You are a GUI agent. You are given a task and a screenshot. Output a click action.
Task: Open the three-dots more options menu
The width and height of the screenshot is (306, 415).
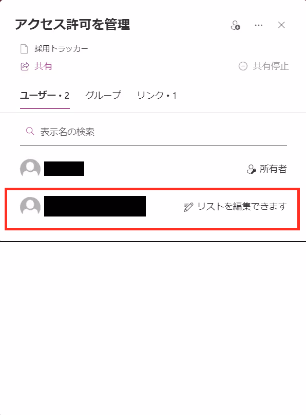(x=258, y=25)
